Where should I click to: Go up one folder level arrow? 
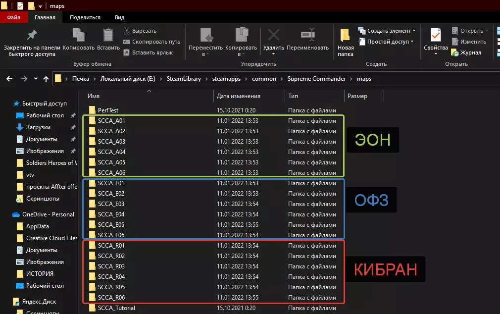point(46,79)
